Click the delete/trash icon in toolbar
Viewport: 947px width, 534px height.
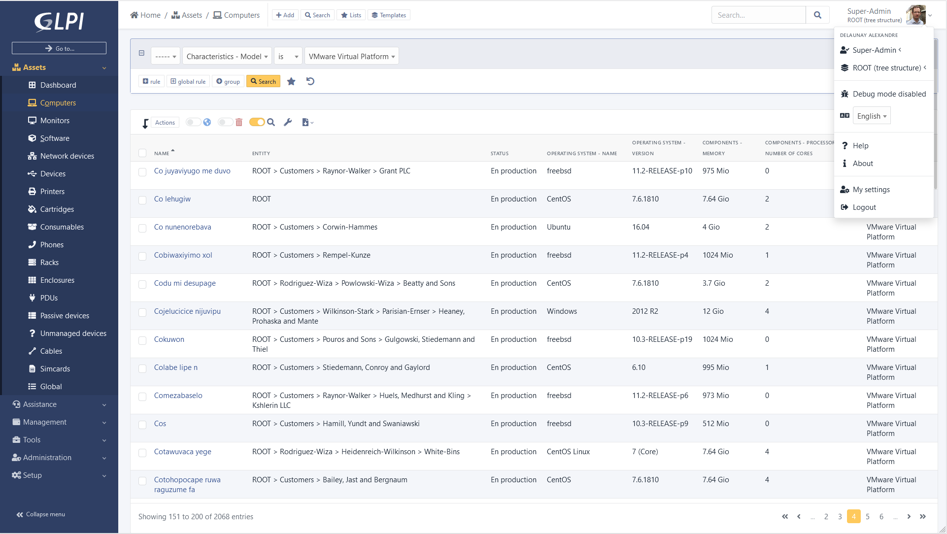click(x=240, y=122)
